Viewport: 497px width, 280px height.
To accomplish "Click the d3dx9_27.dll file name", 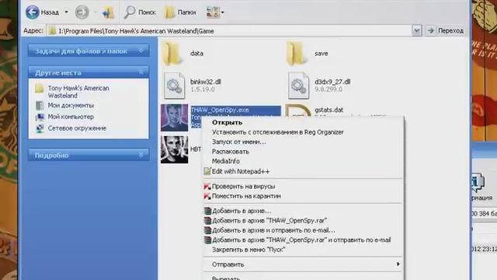I will 332,82.
